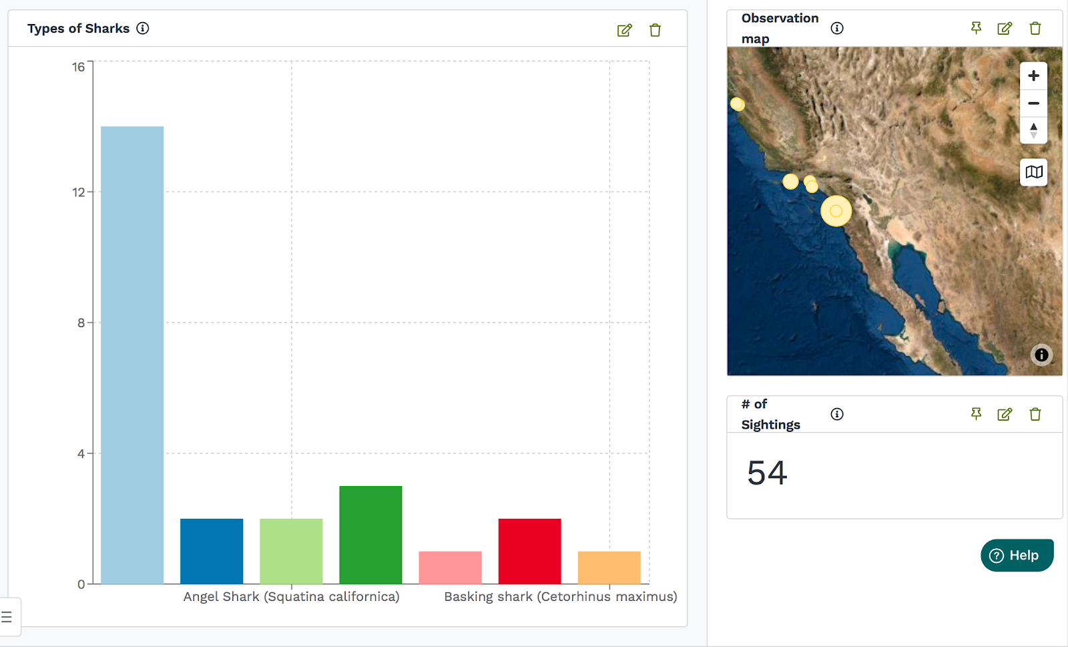Delete the # of Sightings widget
Screen dimensions: 1068x647
tap(1035, 414)
